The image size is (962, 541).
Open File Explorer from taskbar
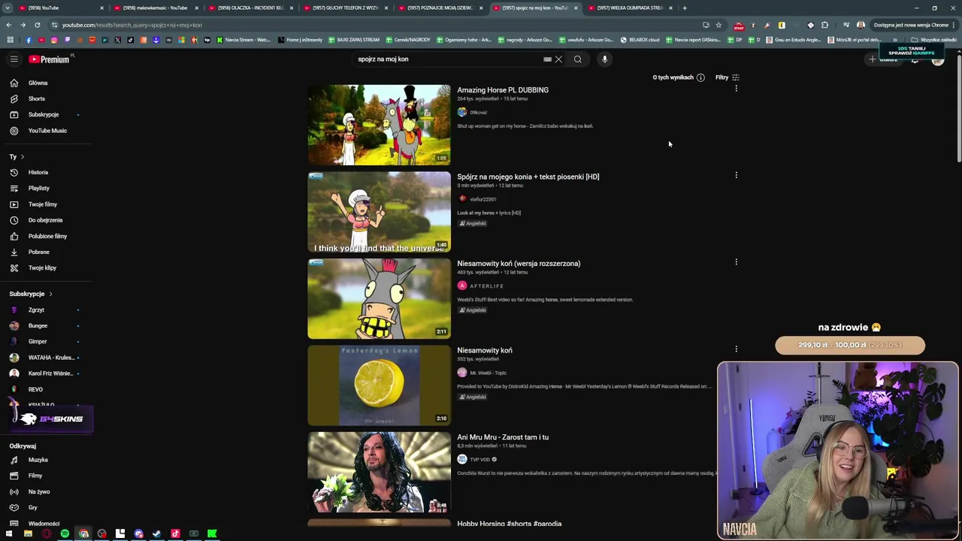pyautogui.click(x=28, y=533)
